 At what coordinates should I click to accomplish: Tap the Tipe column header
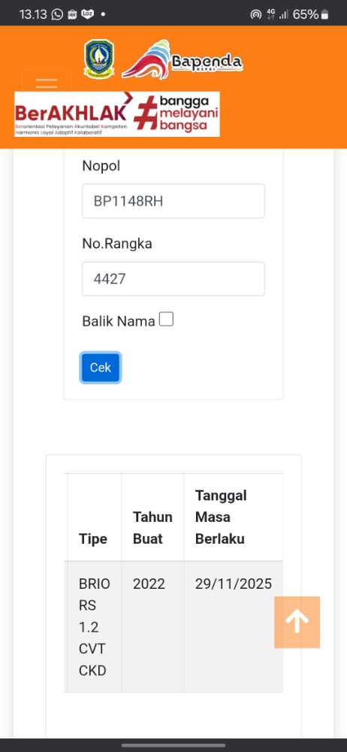pos(93,538)
